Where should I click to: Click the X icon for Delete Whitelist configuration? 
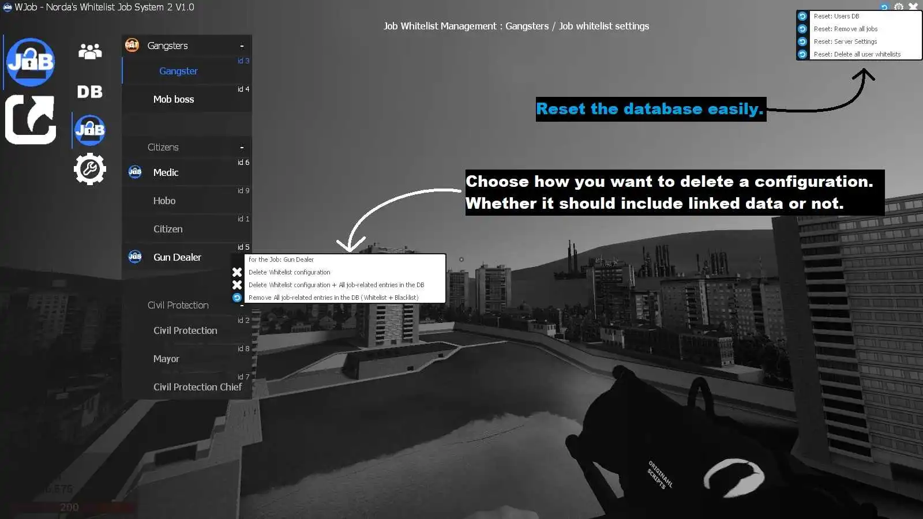click(x=237, y=272)
